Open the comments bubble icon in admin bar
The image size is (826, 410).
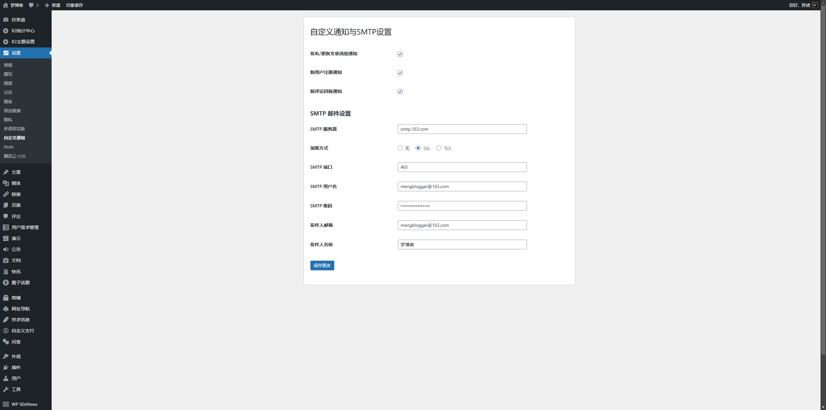point(31,5)
